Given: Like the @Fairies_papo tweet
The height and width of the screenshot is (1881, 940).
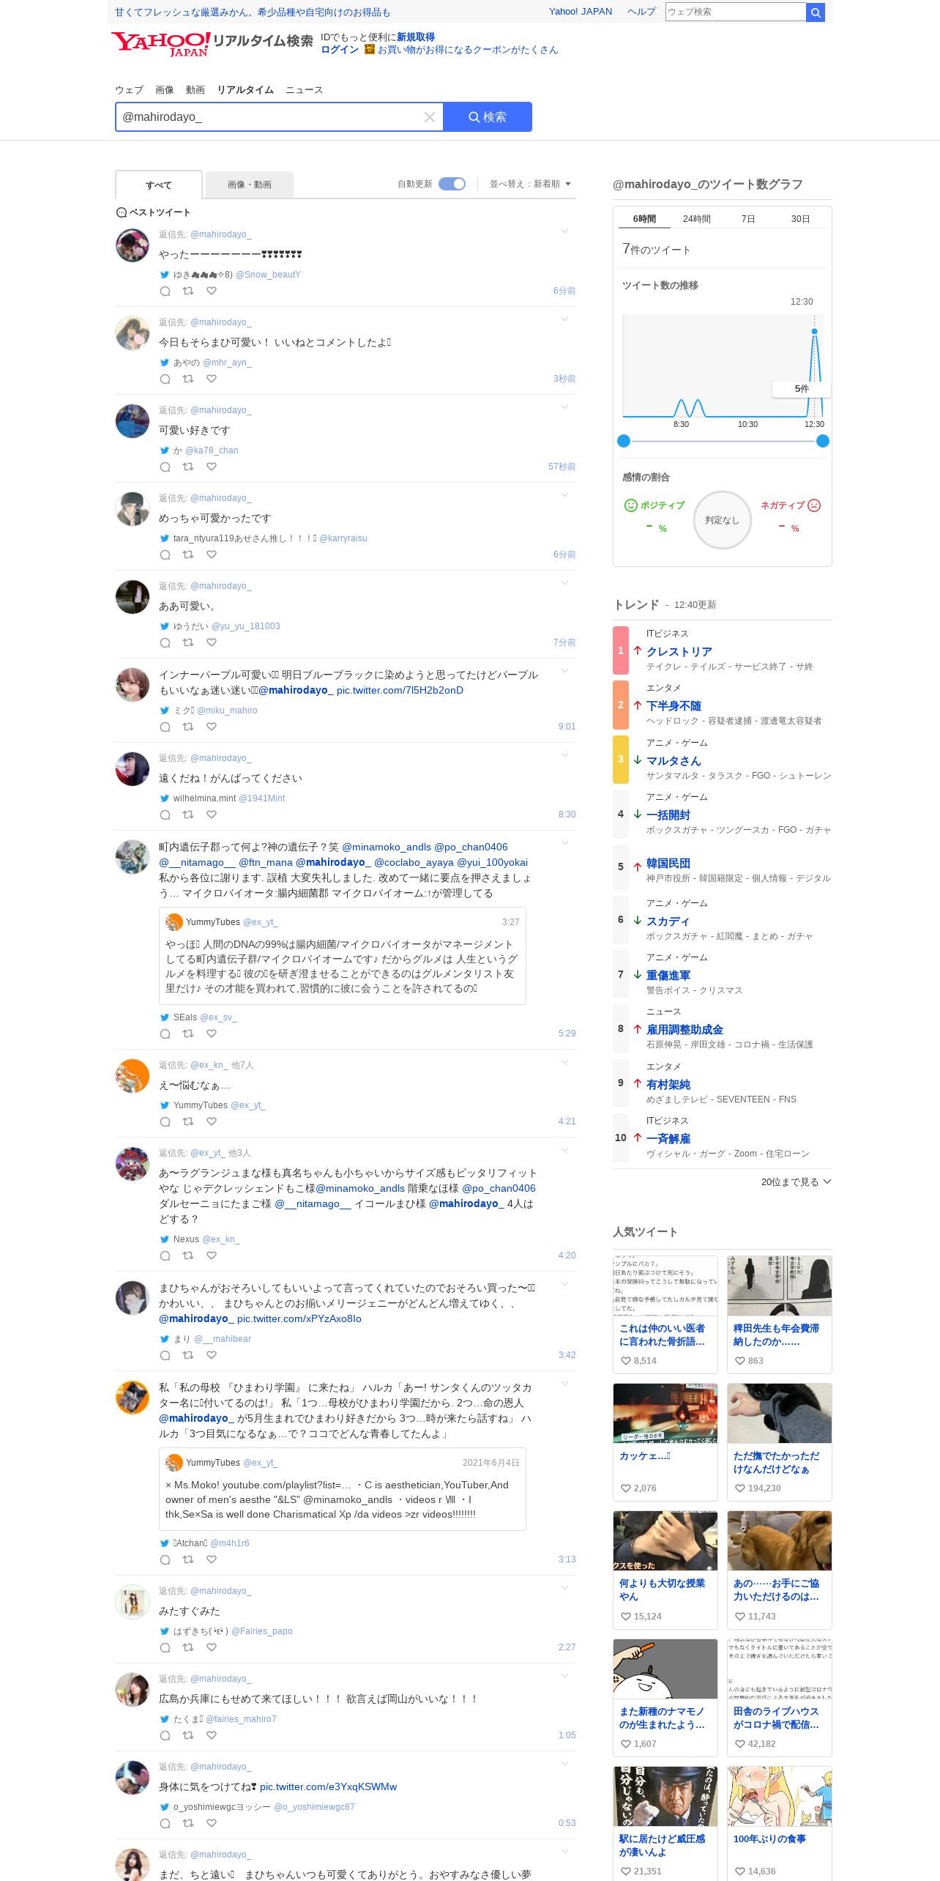Looking at the screenshot, I should (x=212, y=1647).
